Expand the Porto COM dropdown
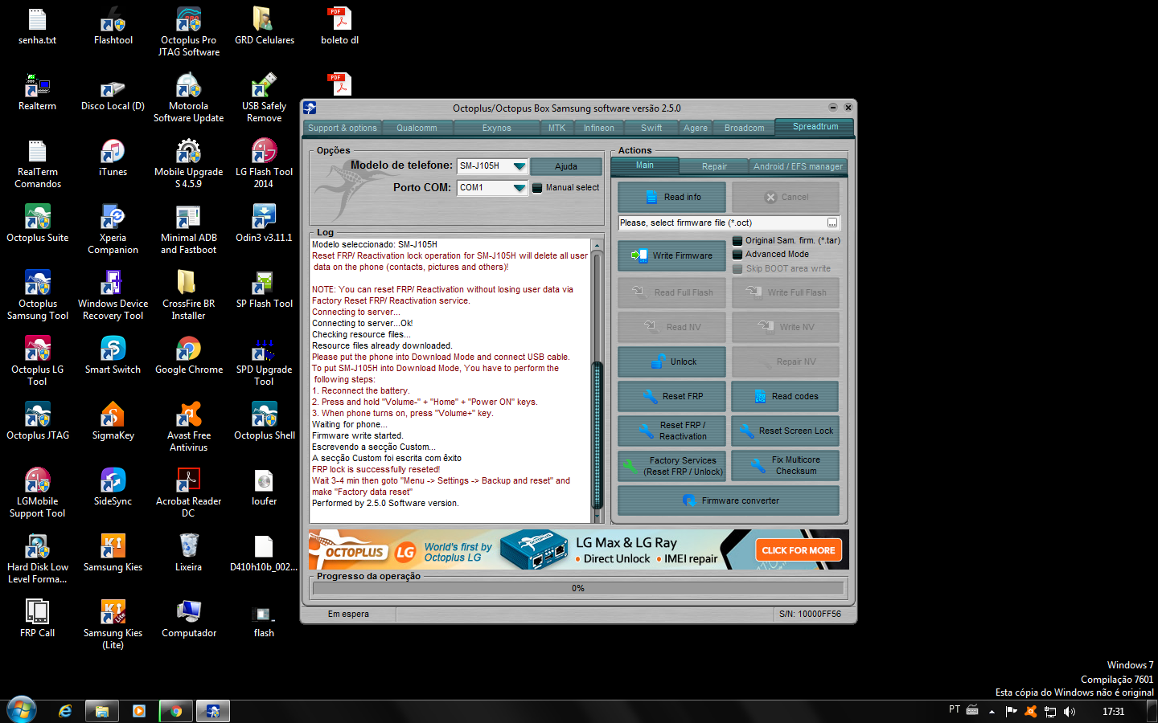This screenshot has width=1158, height=723. click(x=519, y=188)
